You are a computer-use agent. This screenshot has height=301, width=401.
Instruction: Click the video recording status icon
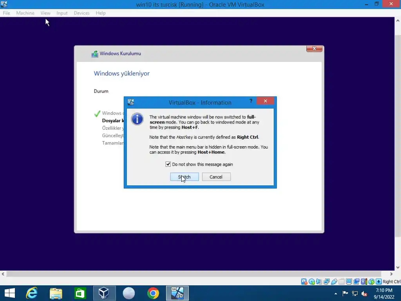point(356,281)
